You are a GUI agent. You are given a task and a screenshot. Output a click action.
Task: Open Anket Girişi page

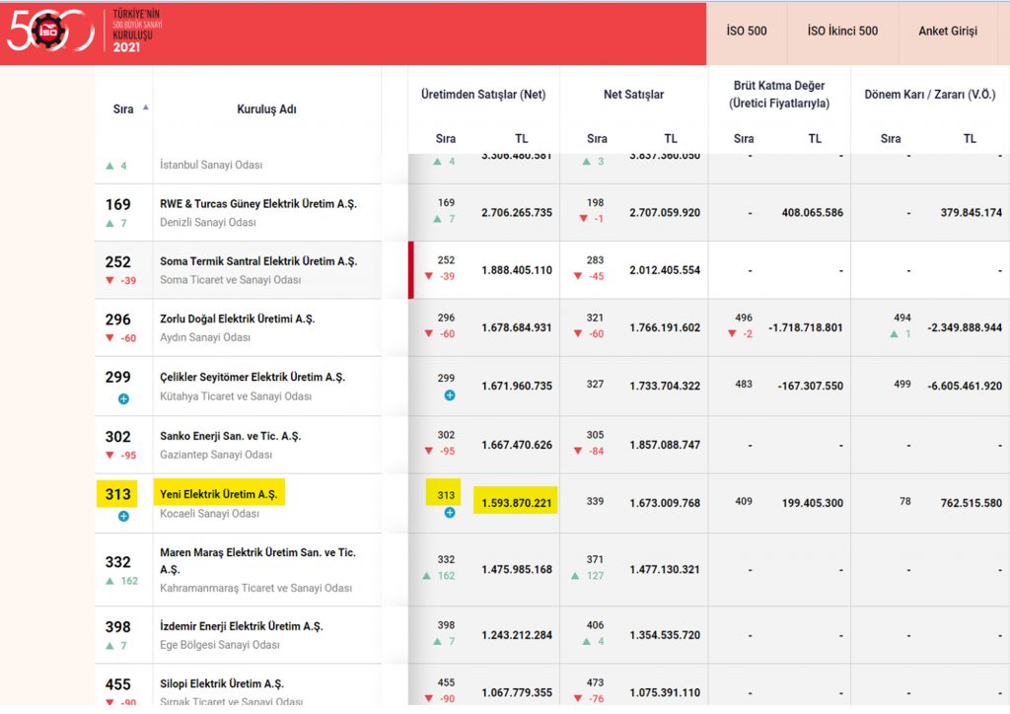click(x=948, y=32)
